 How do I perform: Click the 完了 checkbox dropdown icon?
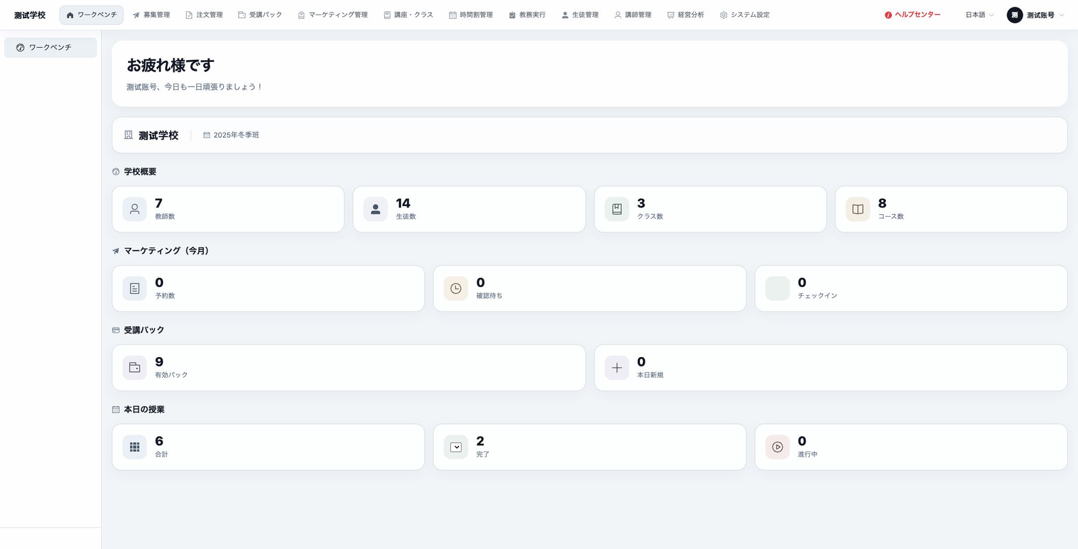click(455, 447)
